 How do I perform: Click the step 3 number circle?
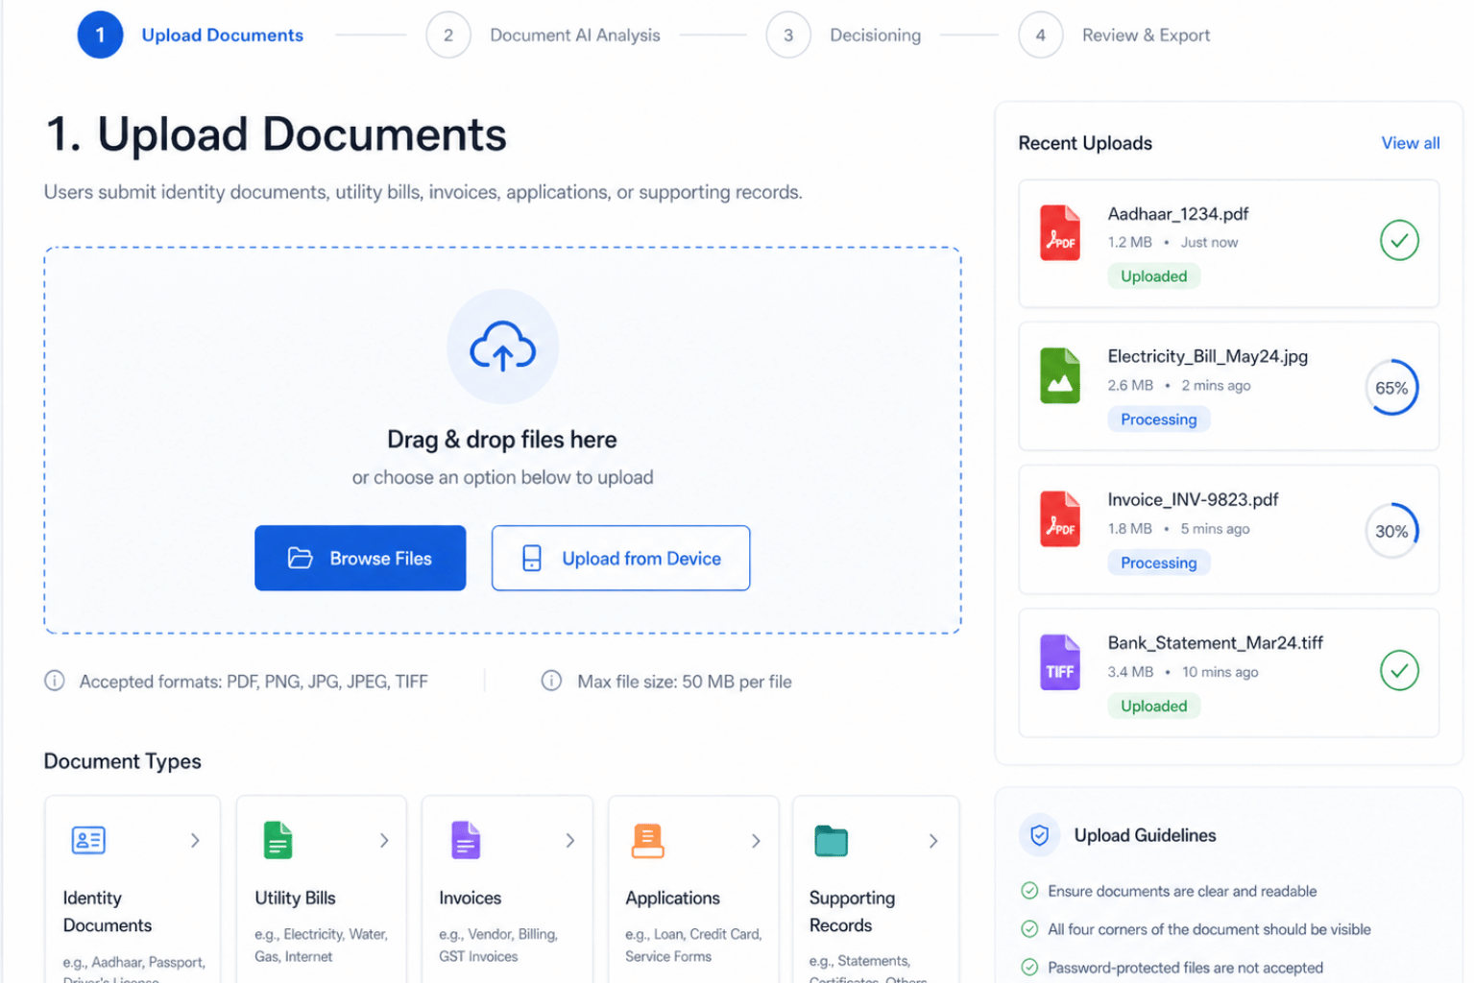(x=788, y=35)
